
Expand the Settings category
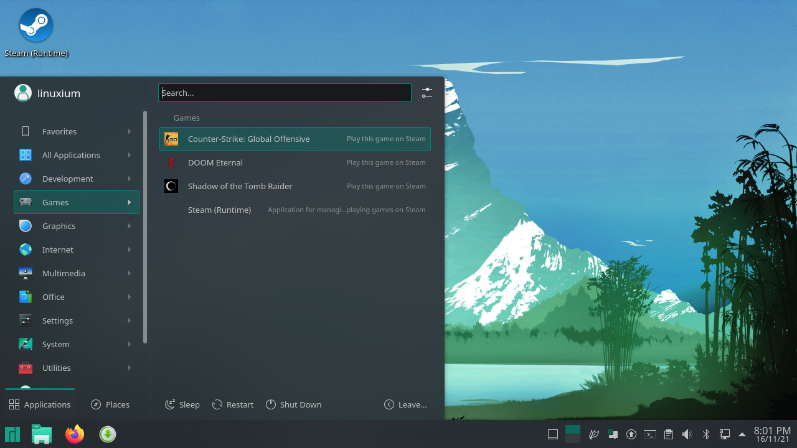tap(77, 320)
